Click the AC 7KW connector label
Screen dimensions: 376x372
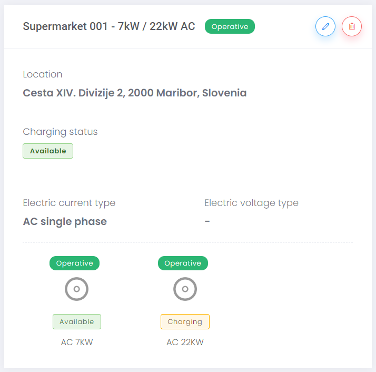point(77,342)
